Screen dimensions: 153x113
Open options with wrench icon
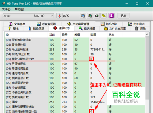pyautogui.click(x=104, y=16)
